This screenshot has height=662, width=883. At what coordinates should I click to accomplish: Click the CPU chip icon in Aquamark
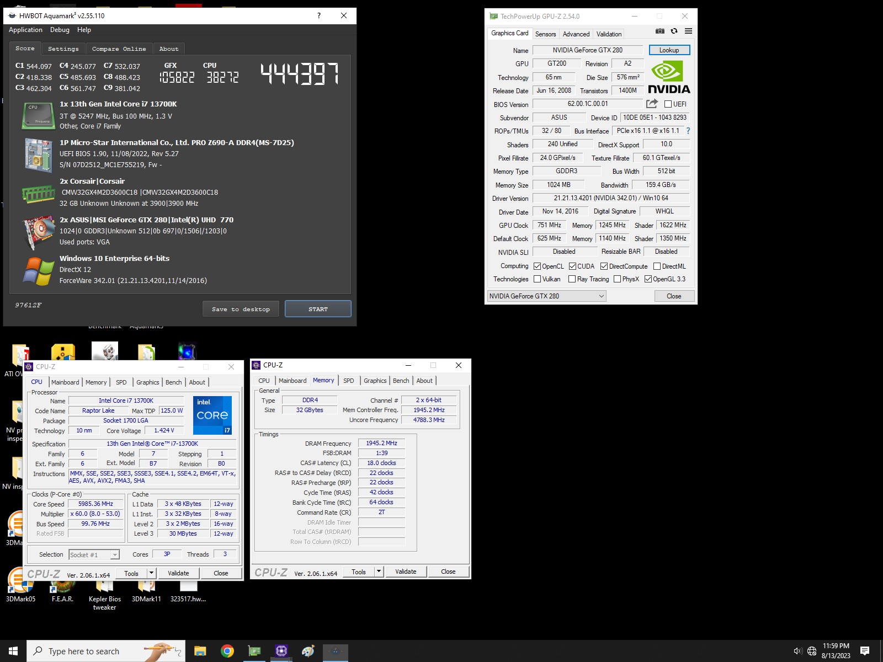[38, 115]
